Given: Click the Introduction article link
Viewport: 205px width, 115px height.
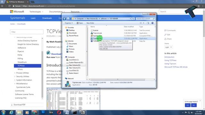Looking at the screenshot, I should [x=169, y=57].
